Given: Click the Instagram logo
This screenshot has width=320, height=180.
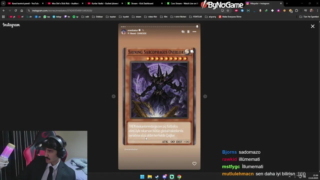Looking at the screenshot, I should [x=11, y=25].
